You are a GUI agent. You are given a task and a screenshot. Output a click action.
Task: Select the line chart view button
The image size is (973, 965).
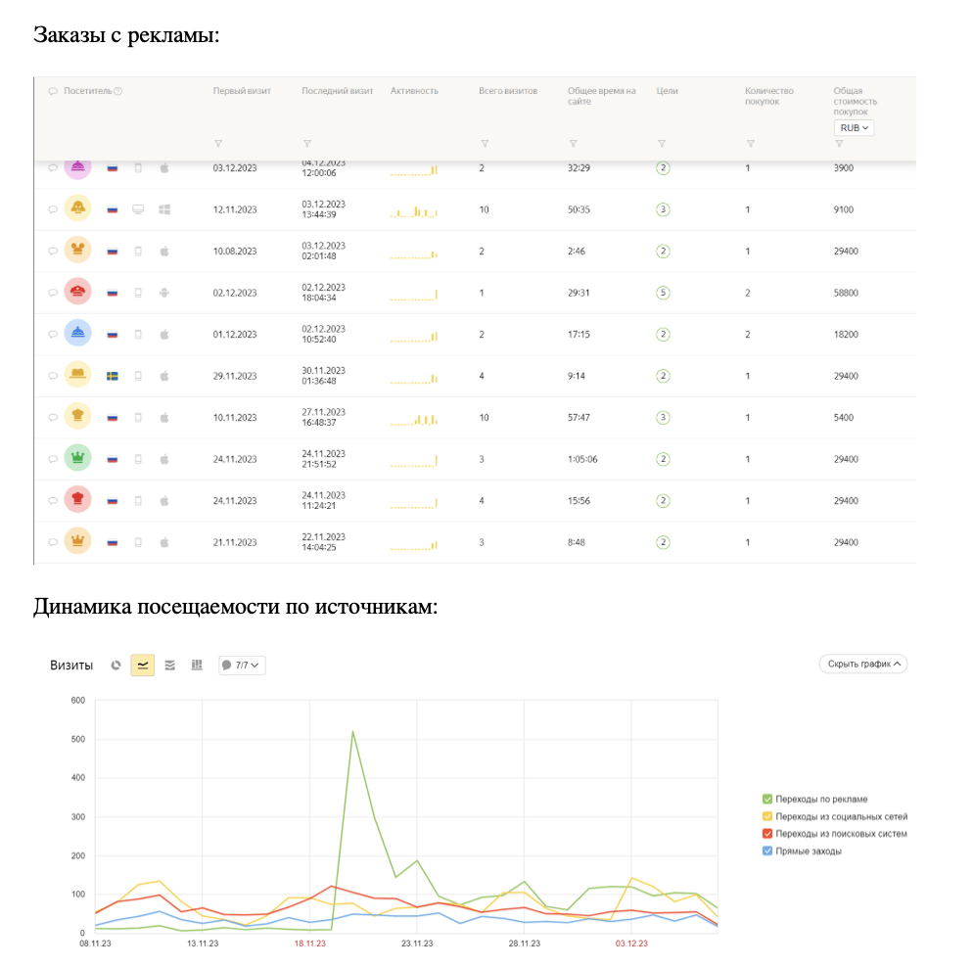[143, 666]
